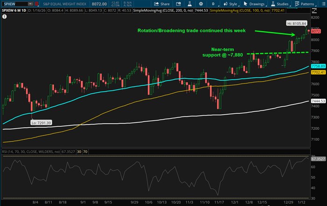Open the Studies menu

pos(280,4)
